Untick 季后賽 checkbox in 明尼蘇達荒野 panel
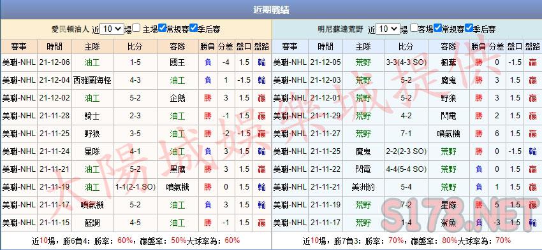542x250 pixels. pyautogui.click(x=469, y=28)
